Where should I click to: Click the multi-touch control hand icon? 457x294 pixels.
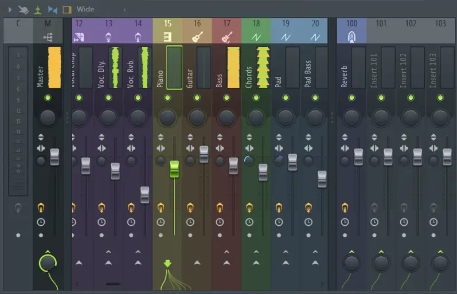click(x=24, y=9)
